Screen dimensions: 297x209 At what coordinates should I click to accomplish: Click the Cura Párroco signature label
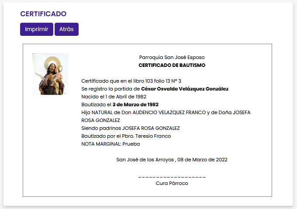coord(172,183)
